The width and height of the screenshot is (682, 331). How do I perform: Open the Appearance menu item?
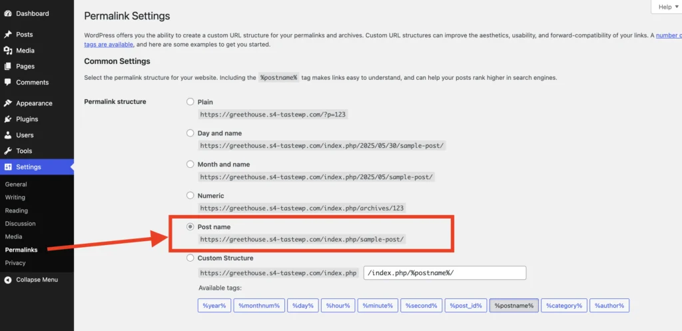coord(34,103)
